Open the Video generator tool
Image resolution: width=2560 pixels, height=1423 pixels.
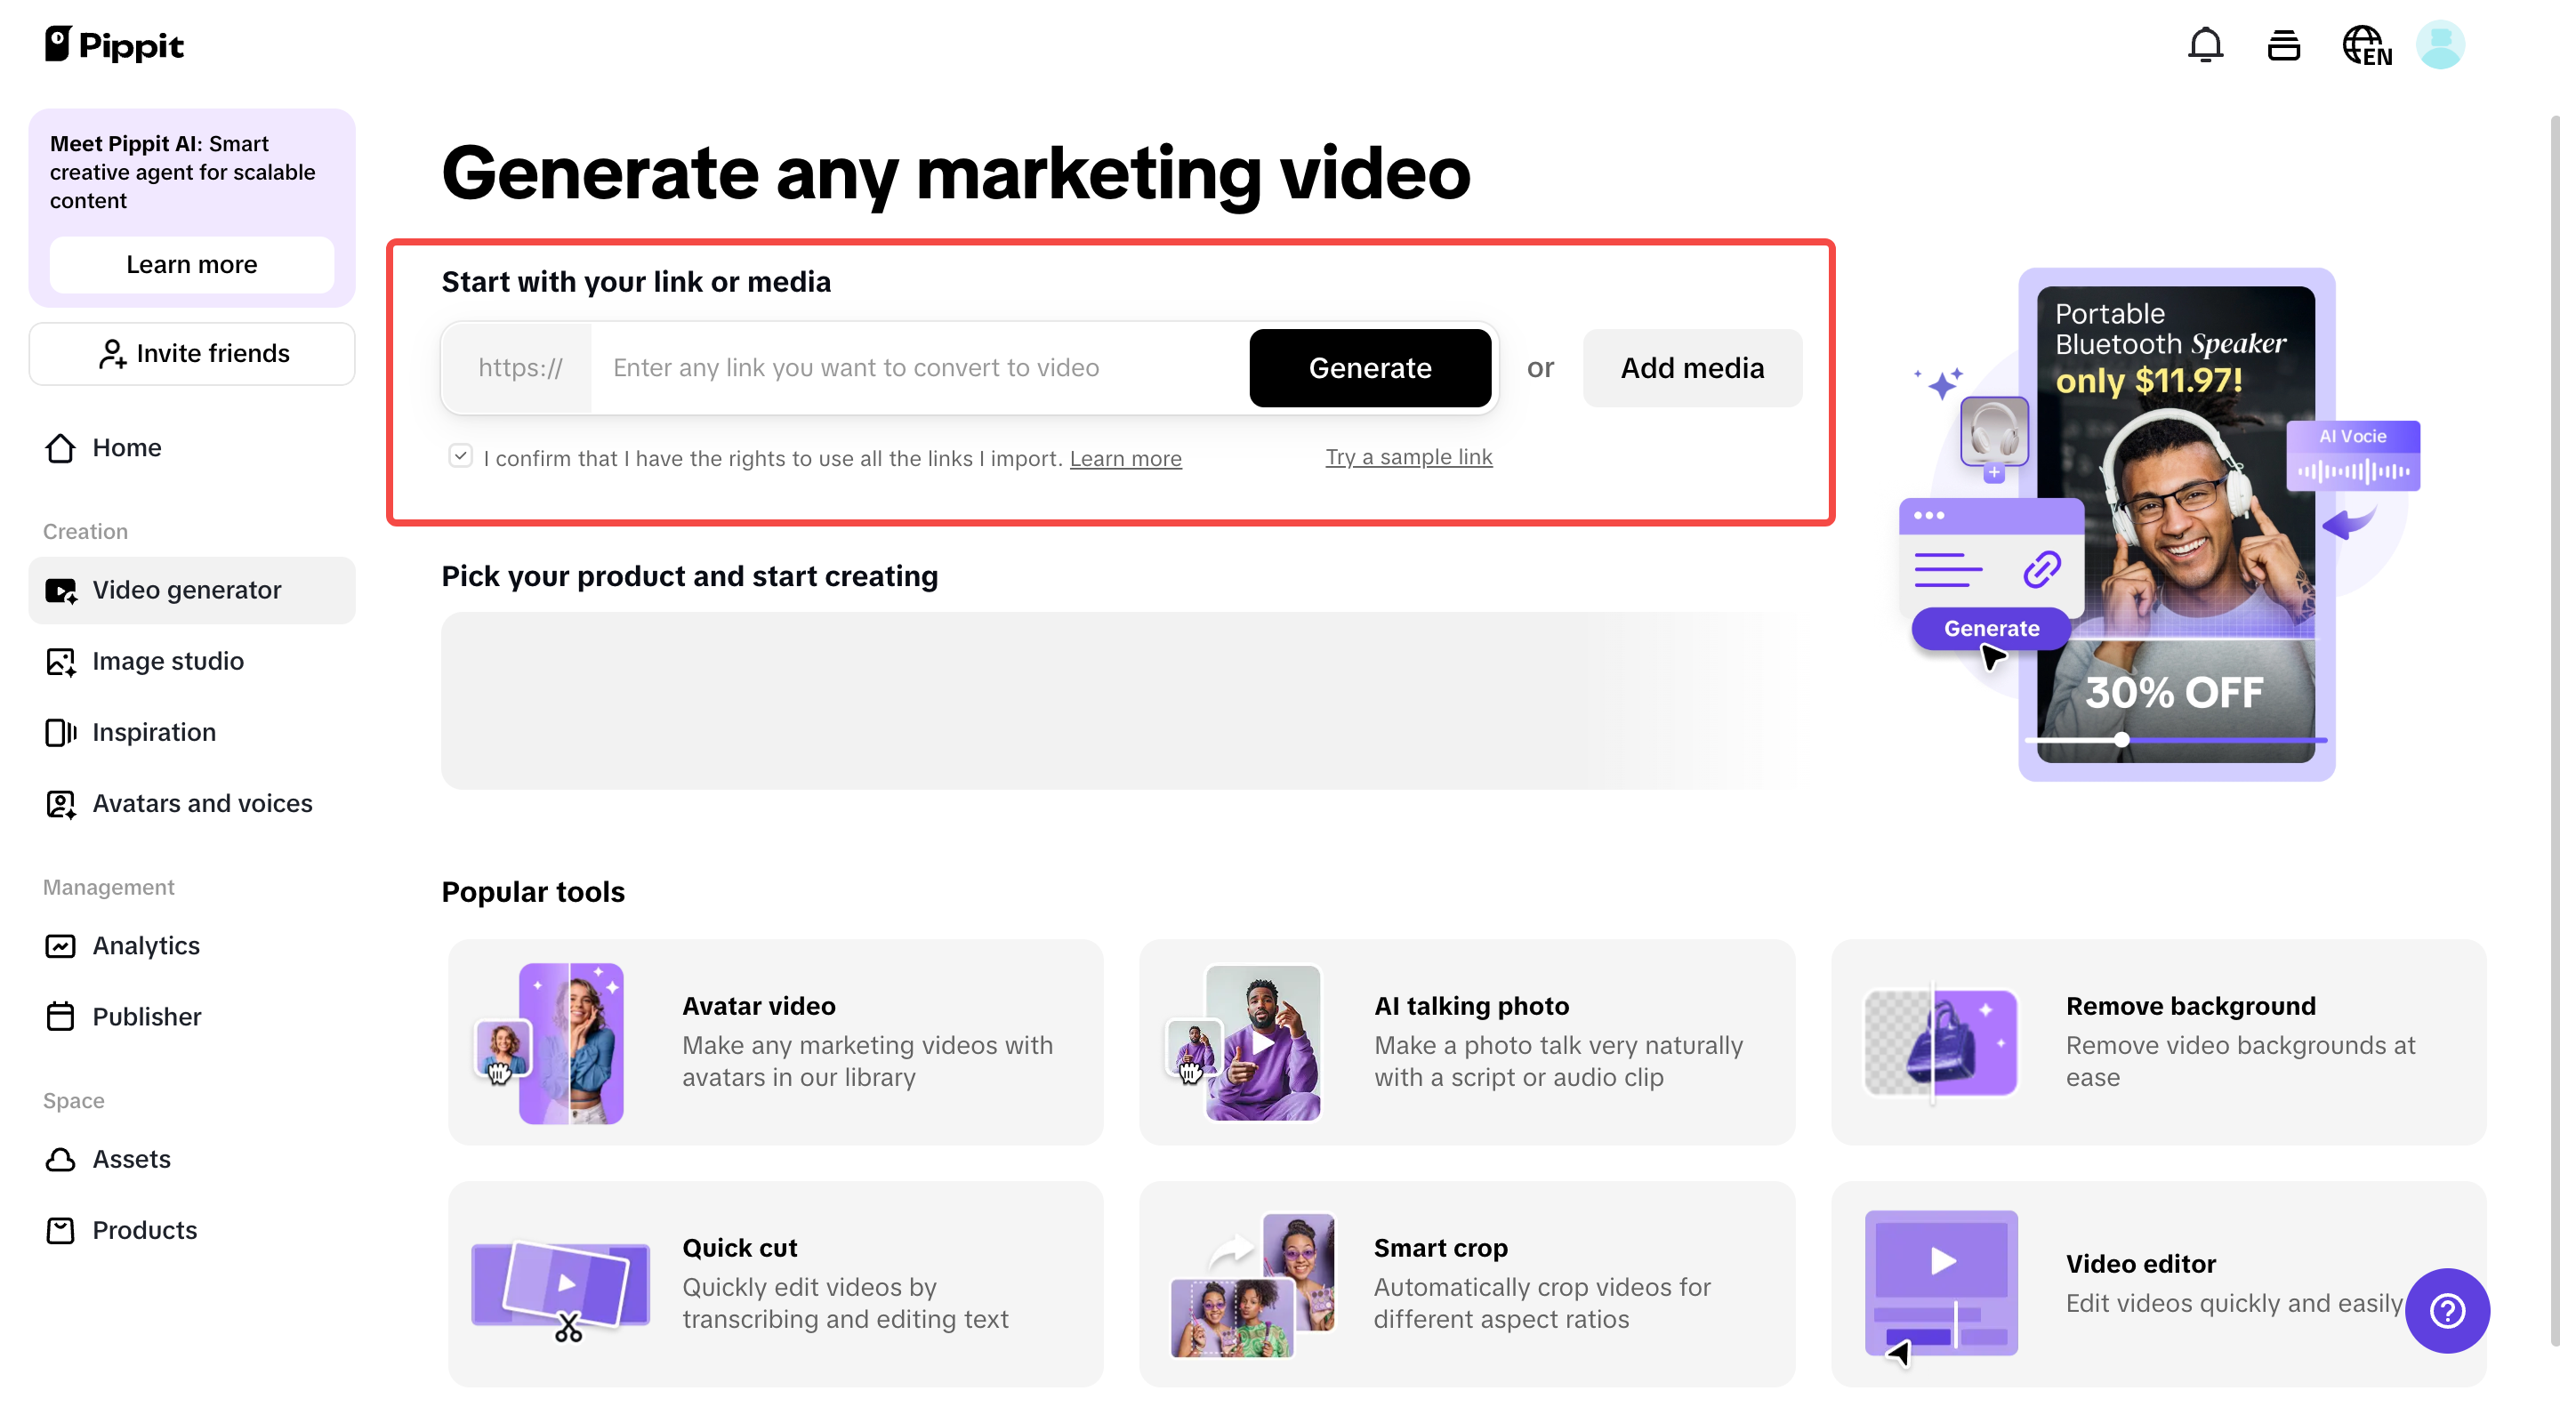click(x=187, y=590)
